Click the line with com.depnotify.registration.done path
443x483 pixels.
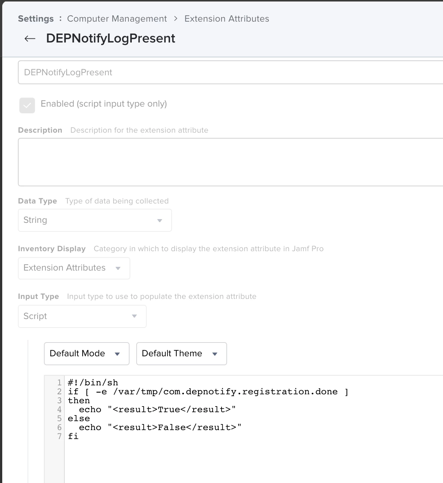click(208, 392)
